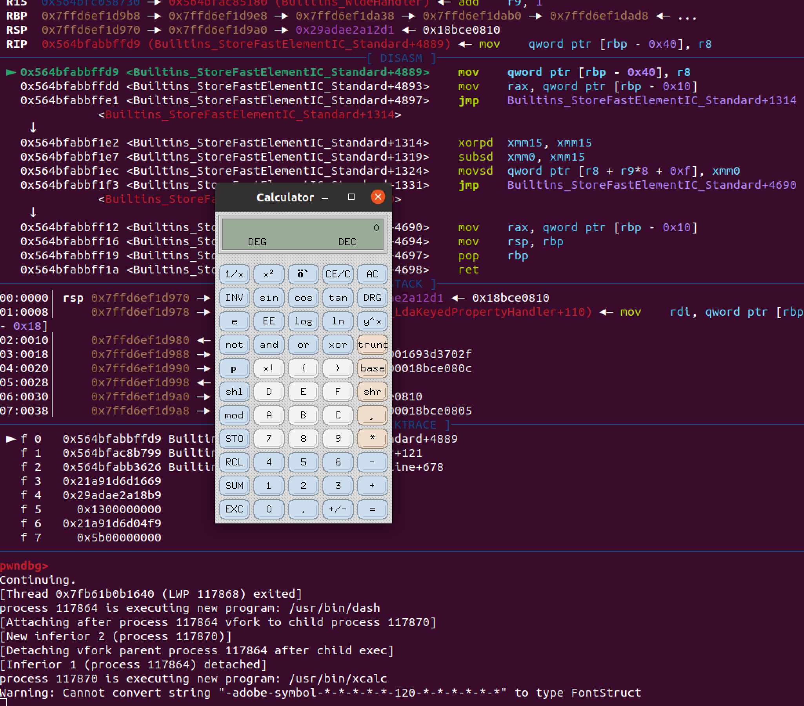Viewport: 804px width, 706px height.
Task: Click the left parenthesis key
Action: click(303, 368)
